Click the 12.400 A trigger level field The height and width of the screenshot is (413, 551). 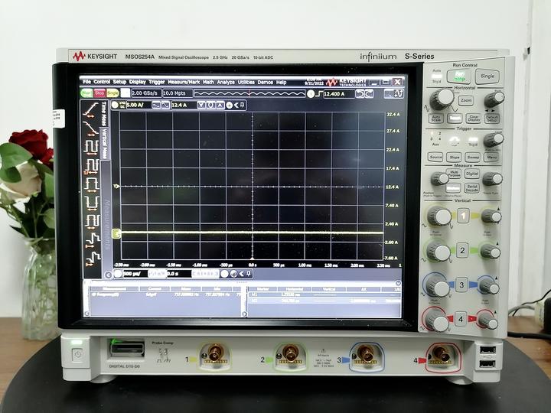(x=335, y=93)
